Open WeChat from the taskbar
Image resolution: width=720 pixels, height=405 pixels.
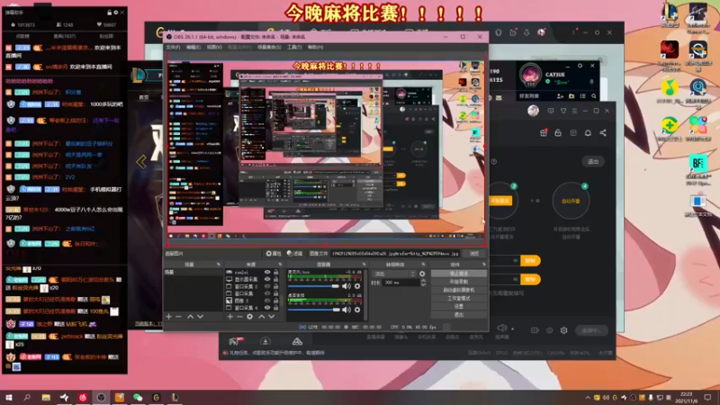(x=138, y=398)
